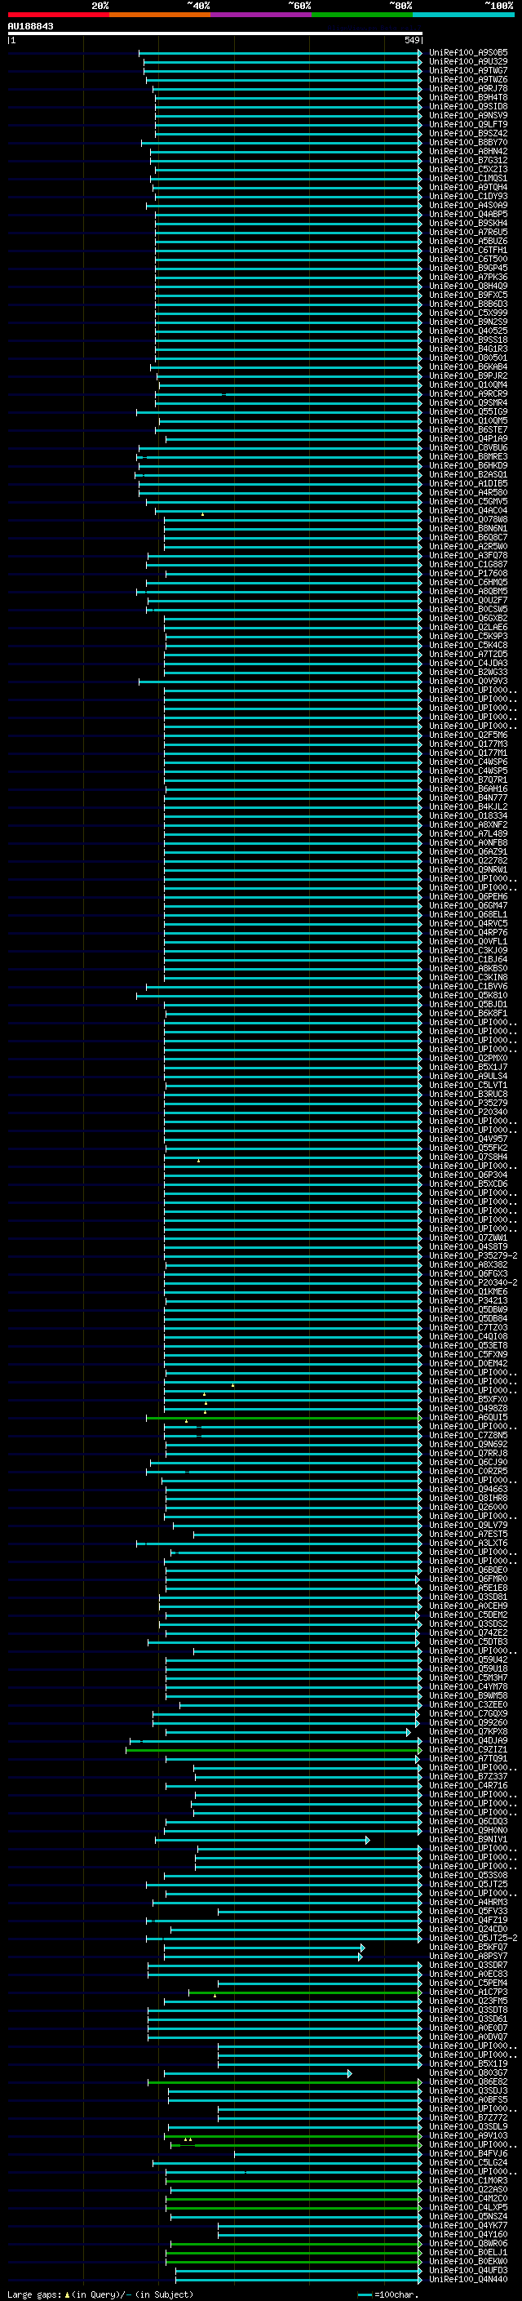
Task: Select label UniRef100_O80501
Action: [468, 358]
